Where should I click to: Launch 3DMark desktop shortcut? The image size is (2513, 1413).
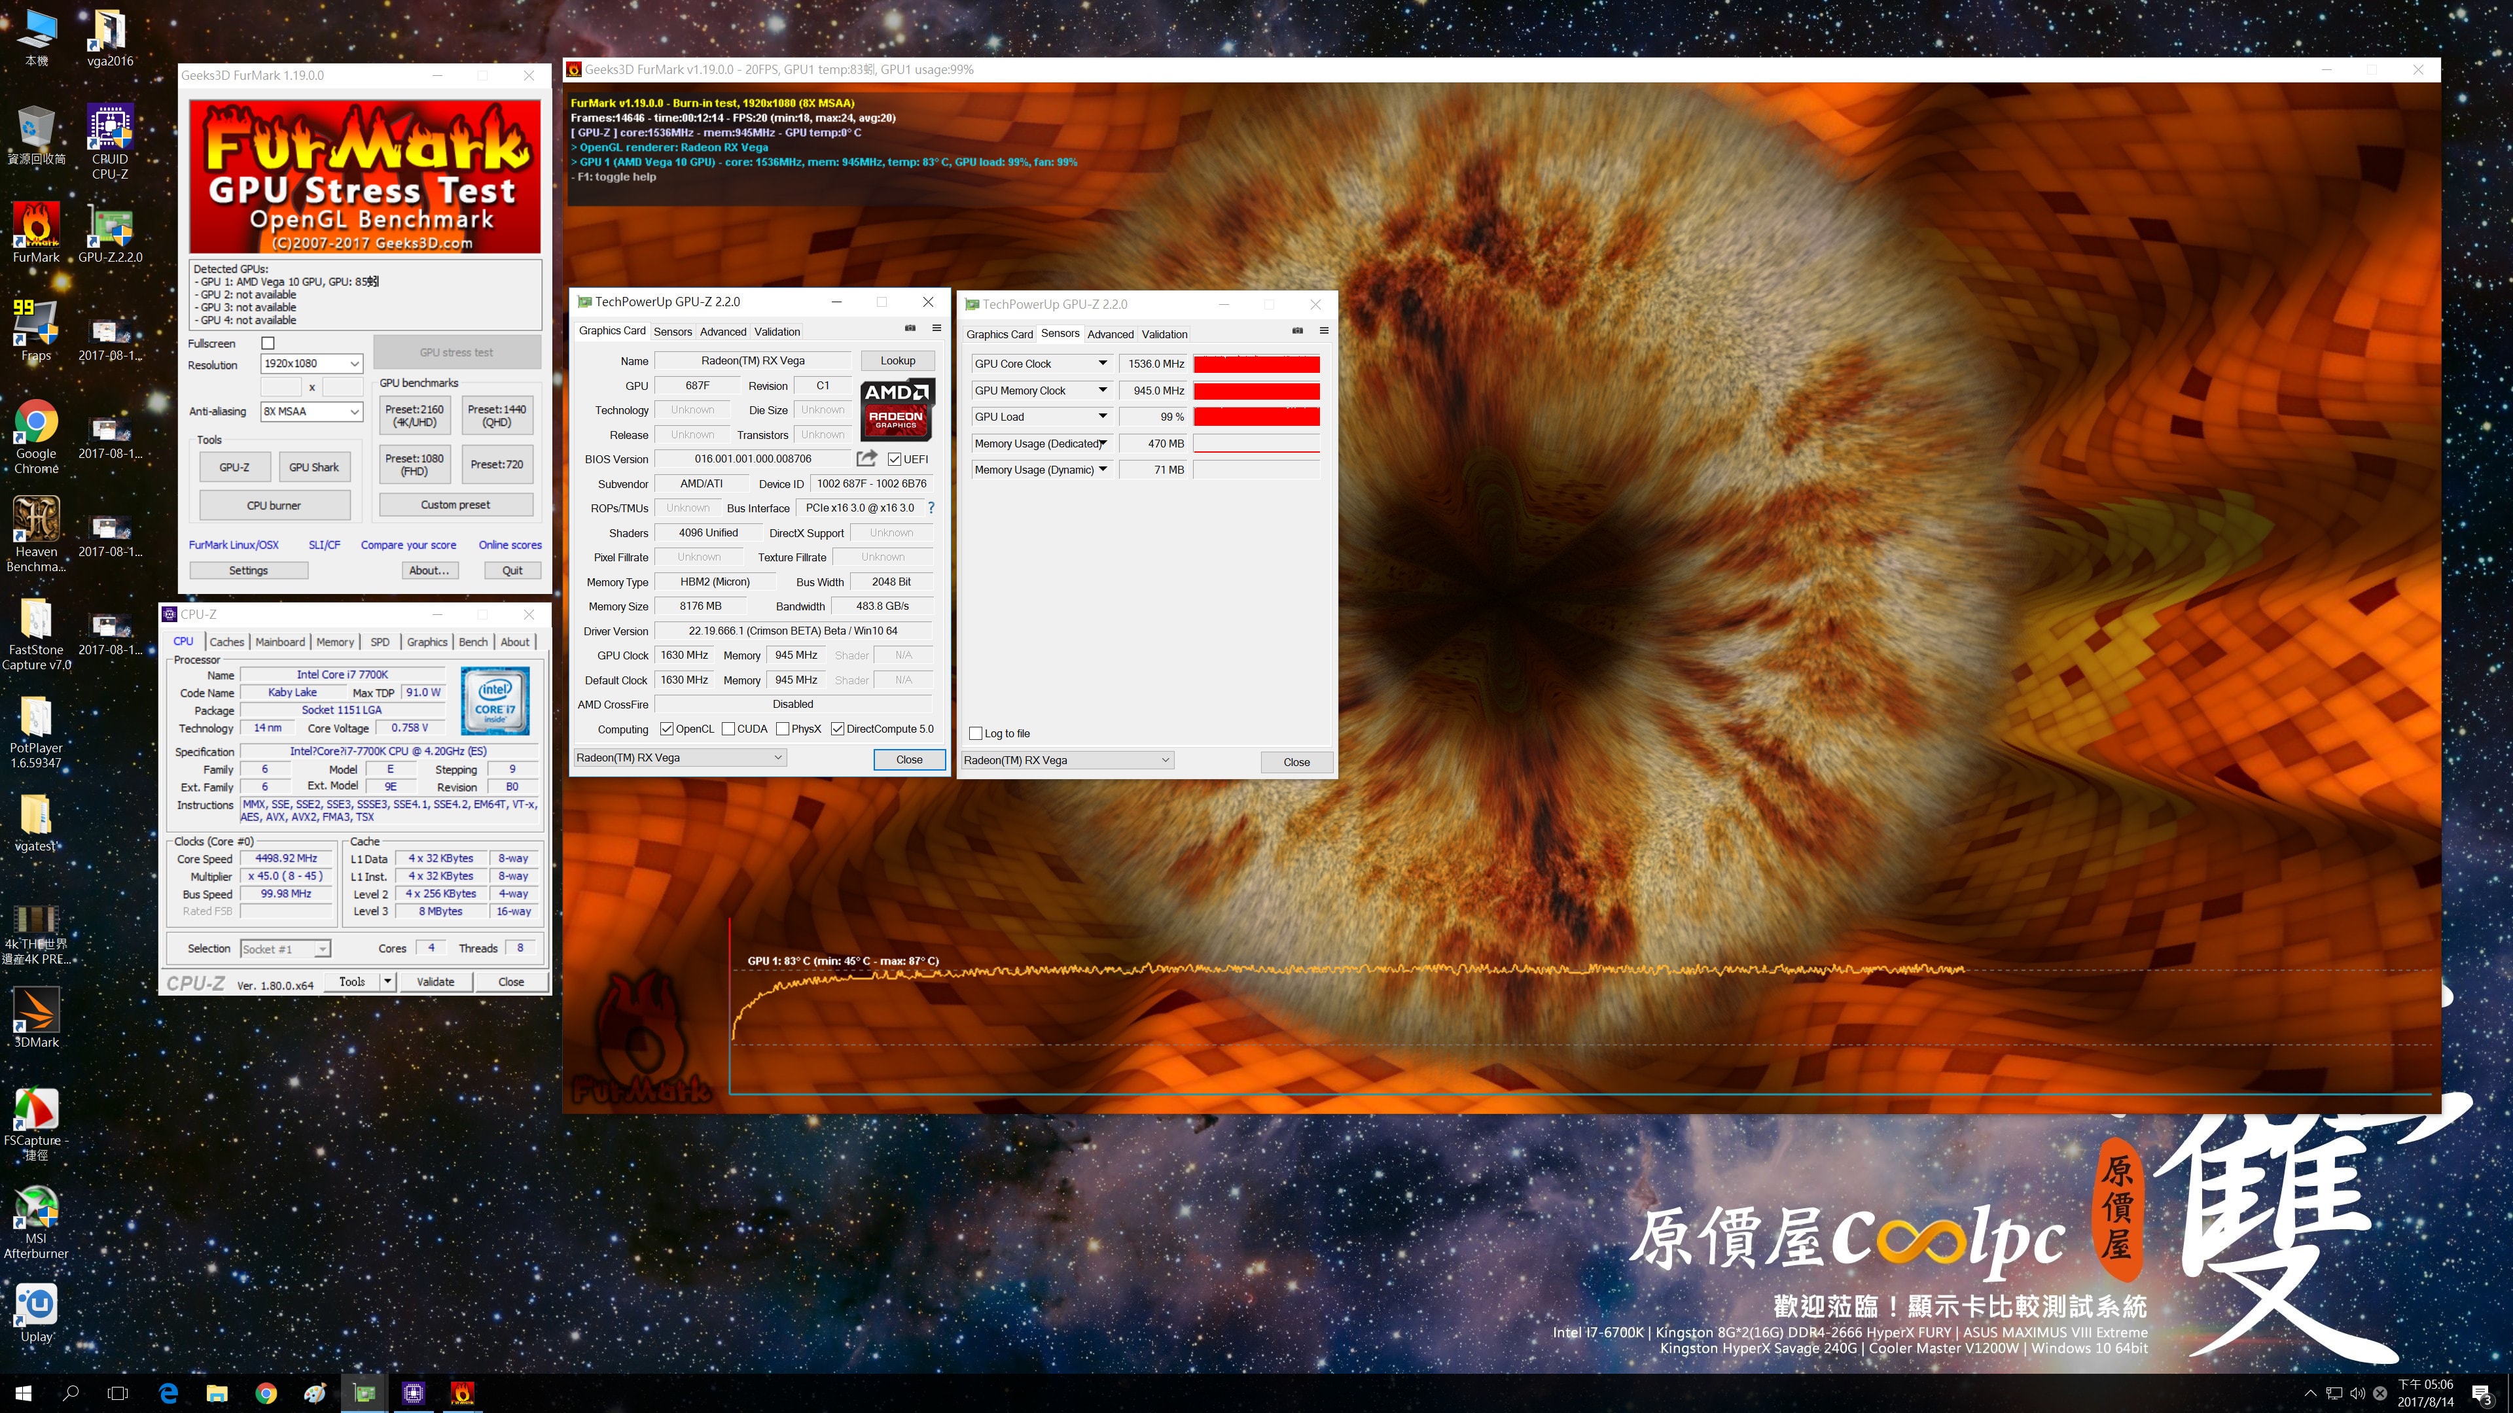[x=36, y=1017]
